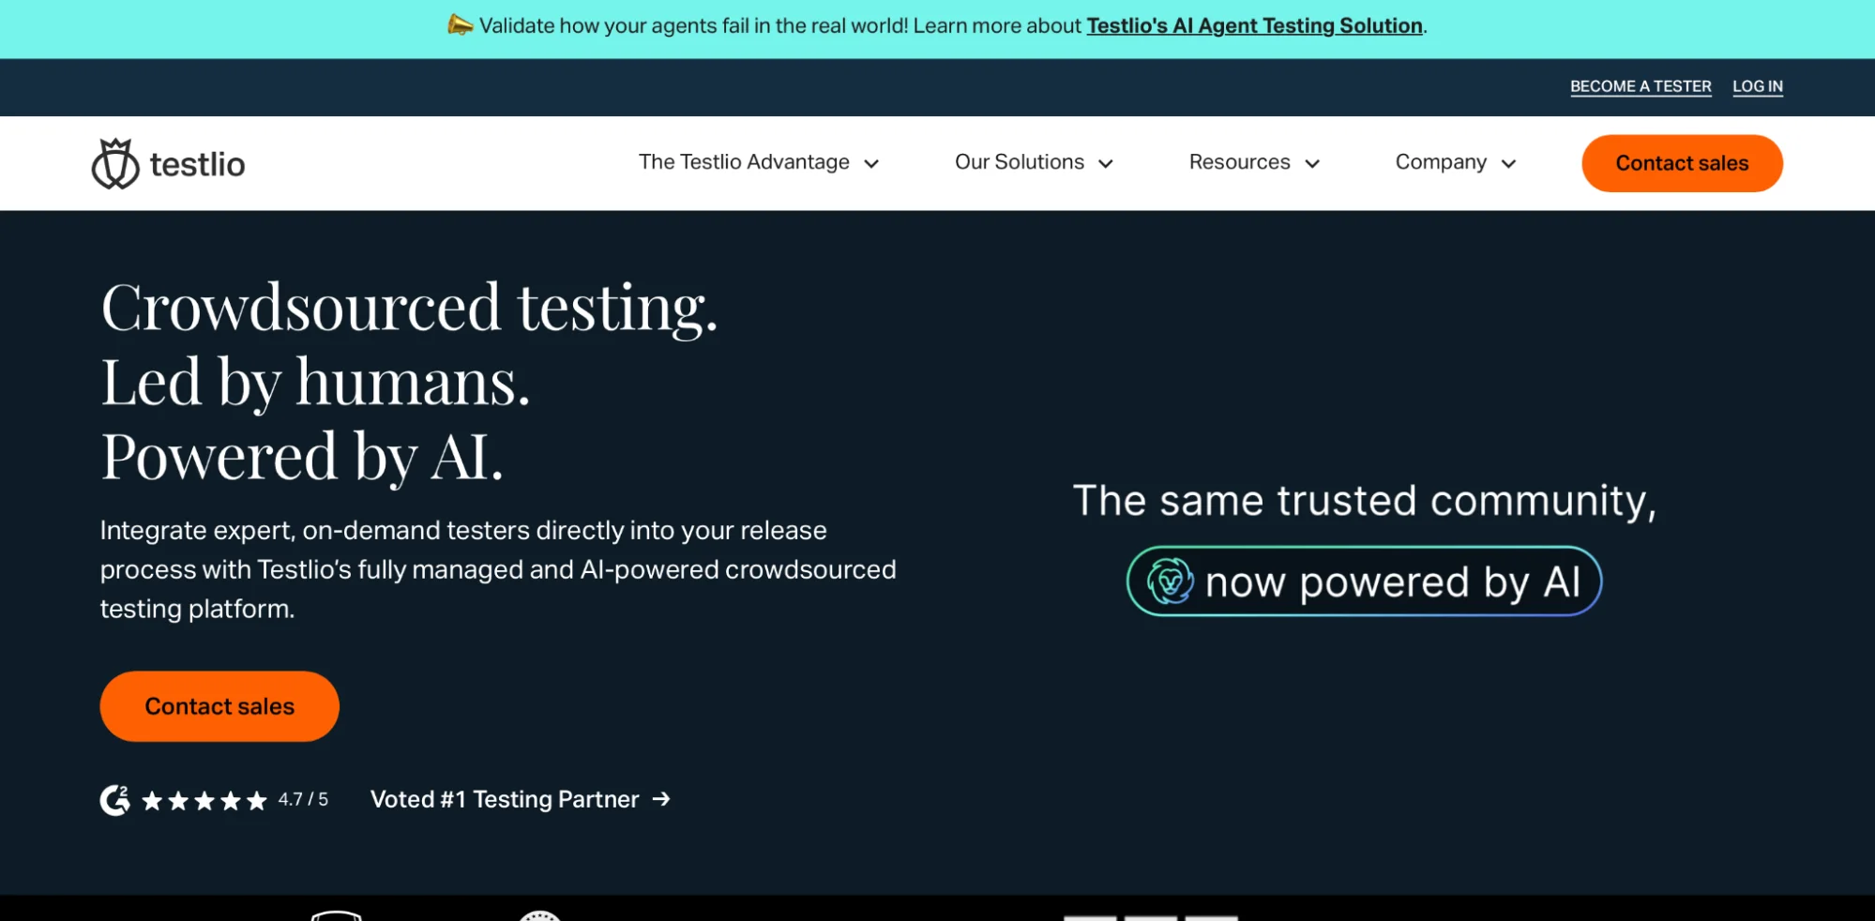Follow the Testlio's AI Agent Testing Solution link
This screenshot has width=1875, height=921.
point(1254,25)
